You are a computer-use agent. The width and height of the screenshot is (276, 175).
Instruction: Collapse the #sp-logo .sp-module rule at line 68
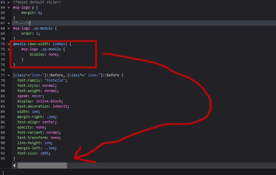click(x=9, y=28)
